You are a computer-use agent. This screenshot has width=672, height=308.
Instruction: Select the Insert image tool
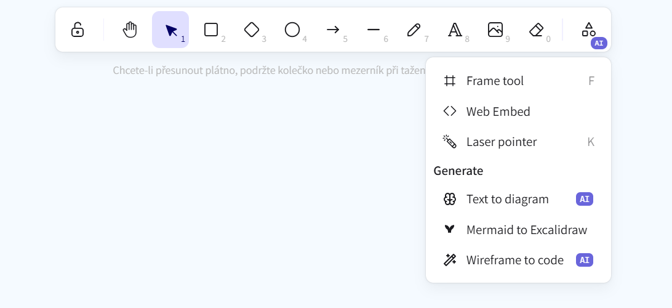[x=495, y=30]
